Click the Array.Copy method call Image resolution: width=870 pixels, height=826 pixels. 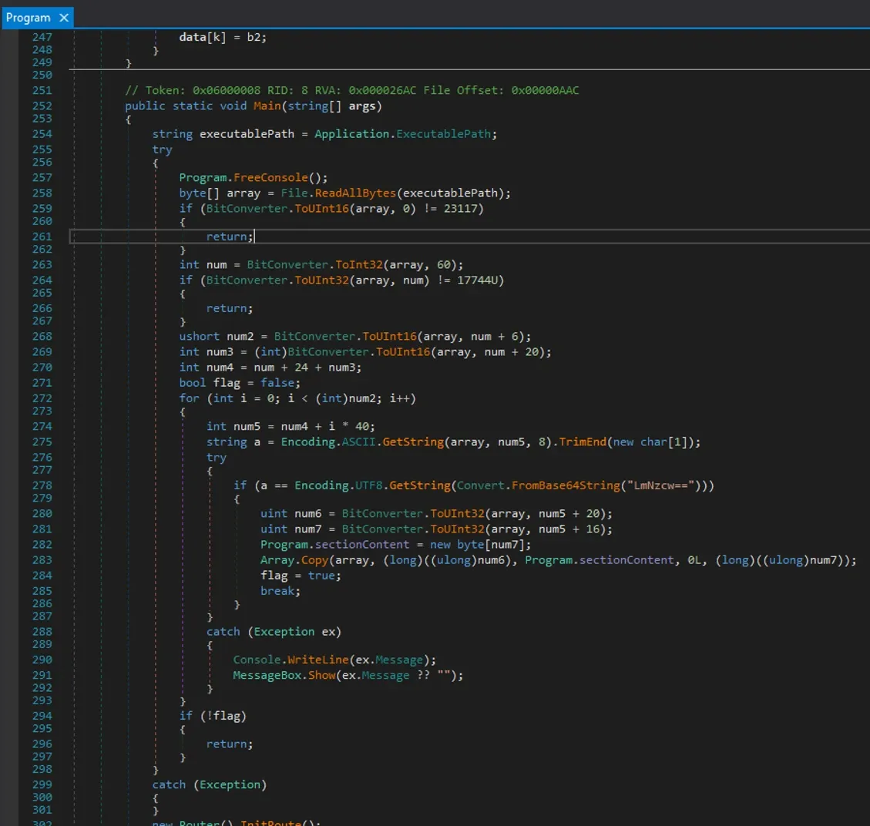[x=294, y=560]
